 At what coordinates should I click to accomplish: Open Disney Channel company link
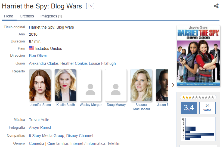click(x=80, y=136)
